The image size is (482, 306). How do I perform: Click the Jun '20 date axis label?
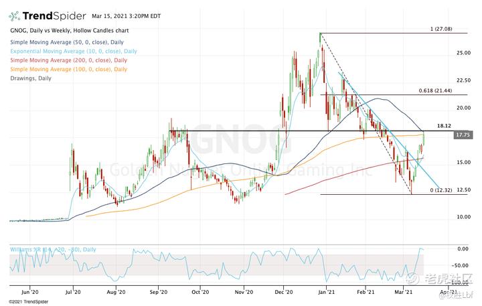[30, 292]
